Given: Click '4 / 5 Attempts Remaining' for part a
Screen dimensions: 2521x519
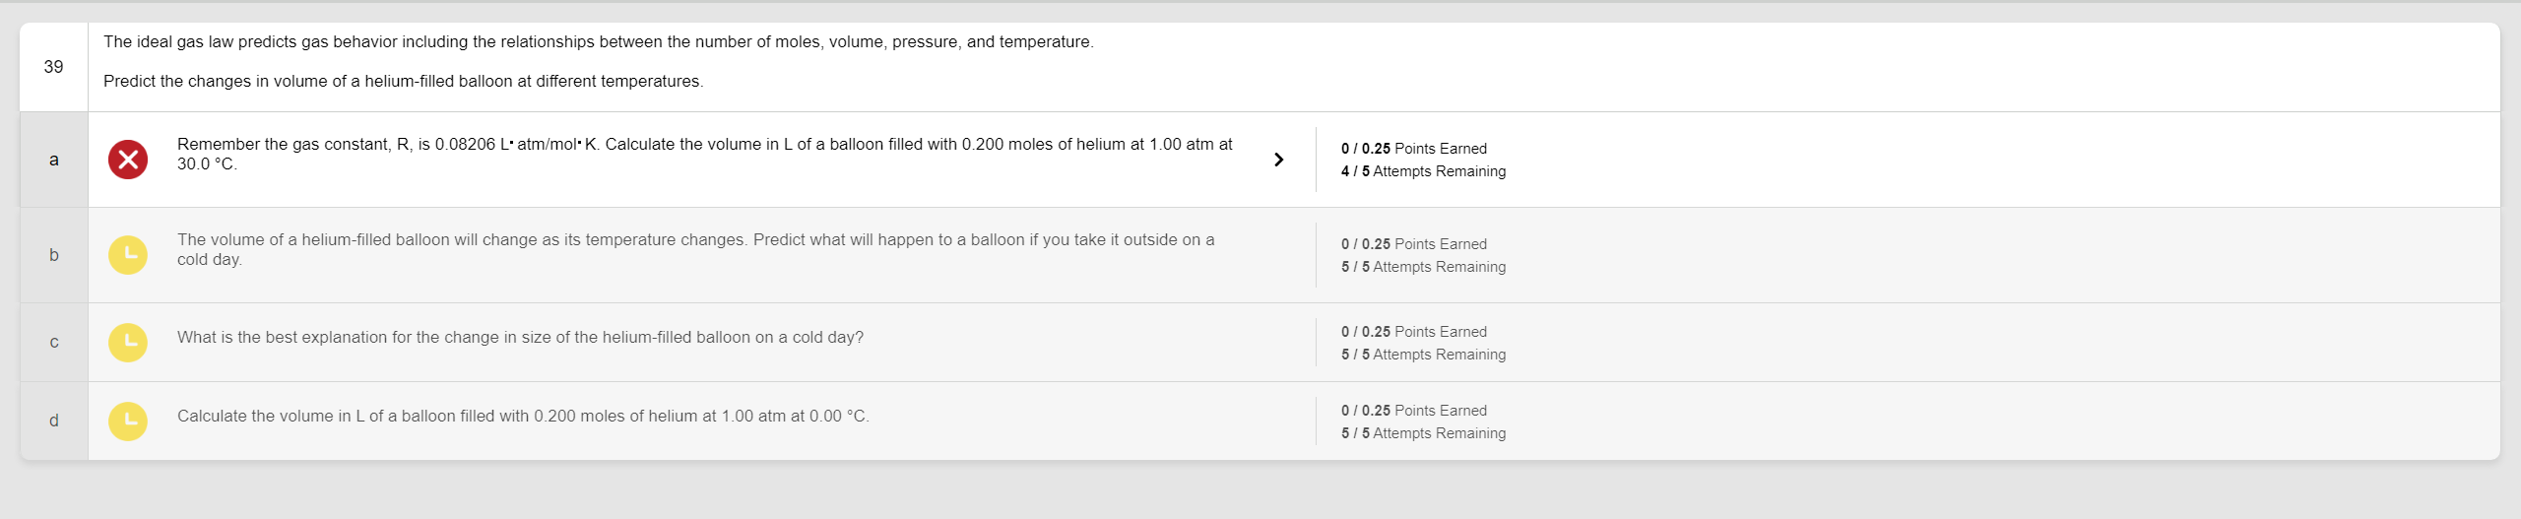Looking at the screenshot, I should point(1423,171).
